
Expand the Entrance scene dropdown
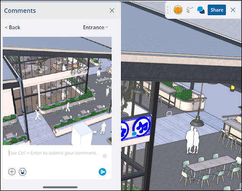point(95,27)
